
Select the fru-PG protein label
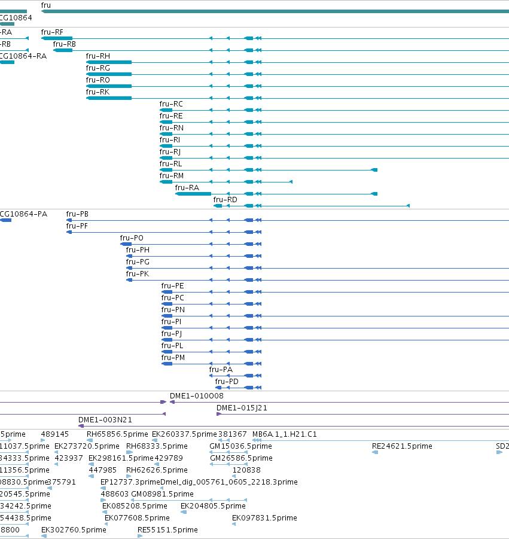point(138,262)
